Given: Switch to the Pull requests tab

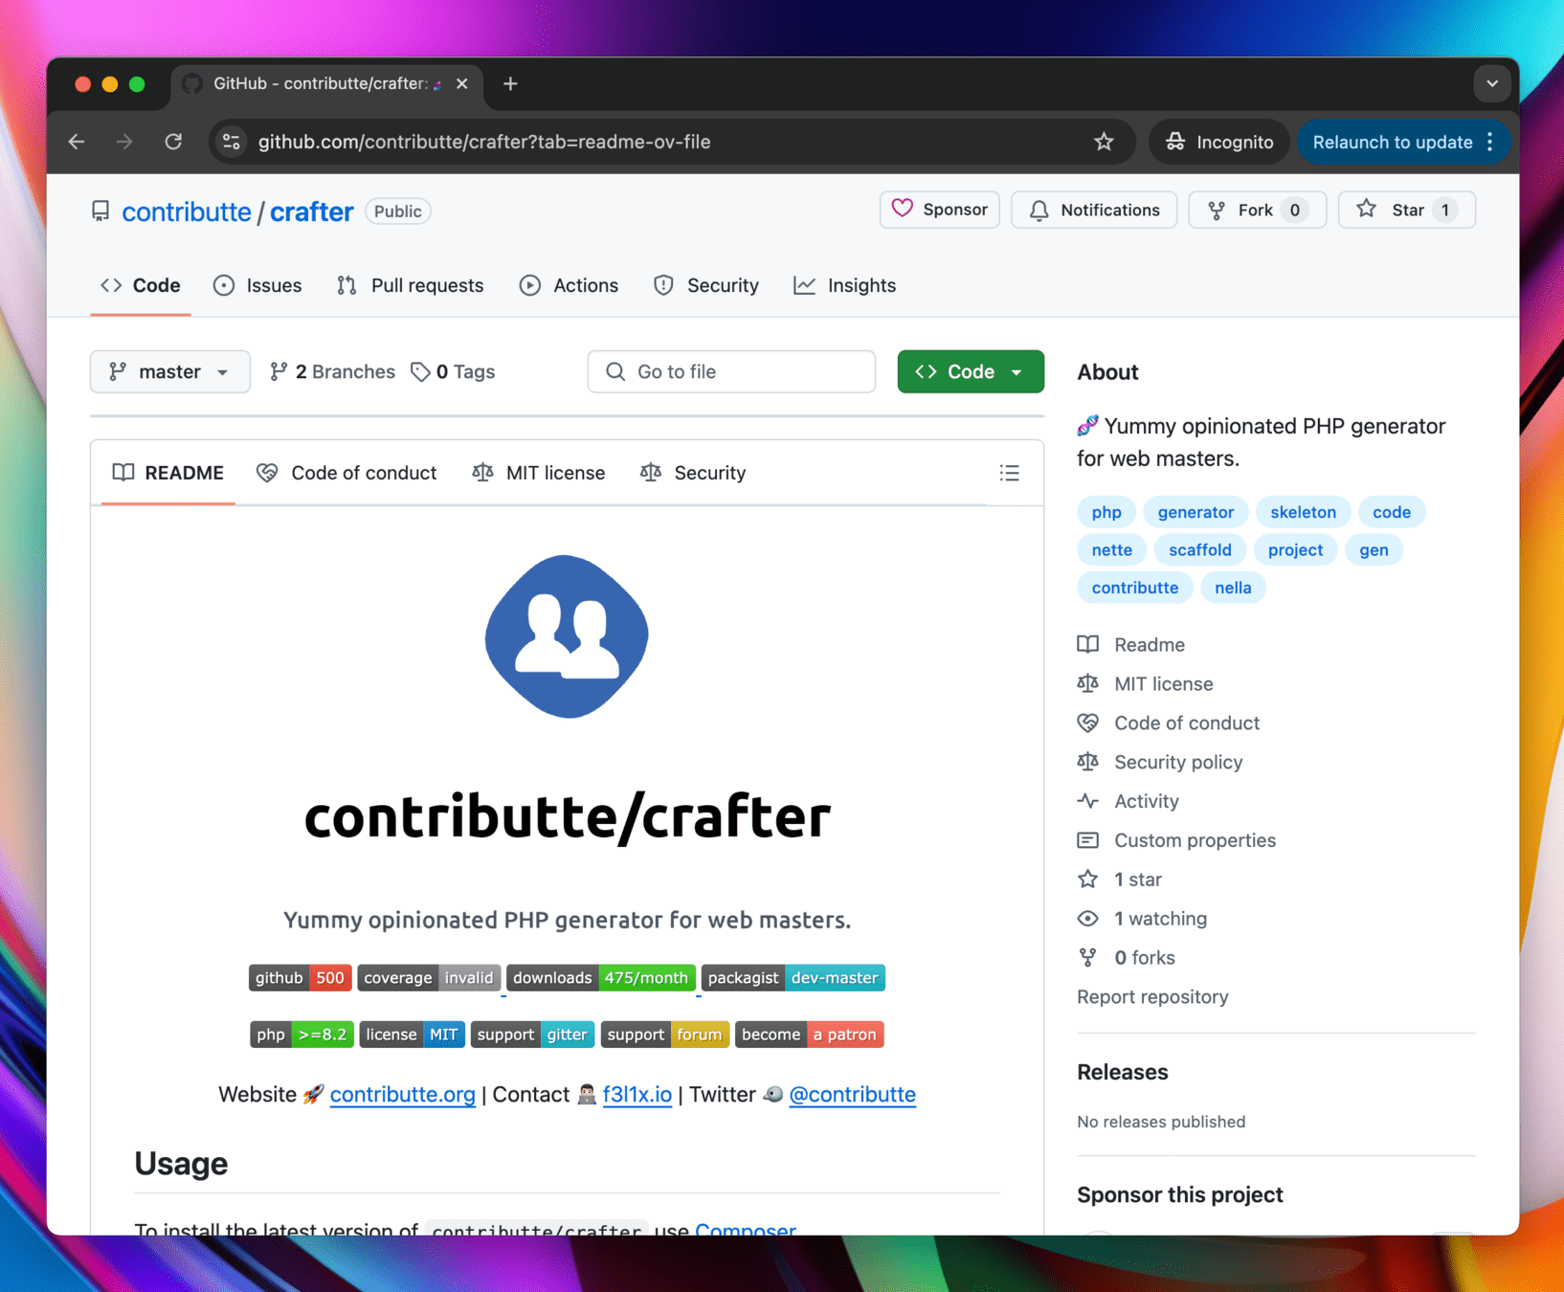Looking at the screenshot, I should [x=410, y=285].
